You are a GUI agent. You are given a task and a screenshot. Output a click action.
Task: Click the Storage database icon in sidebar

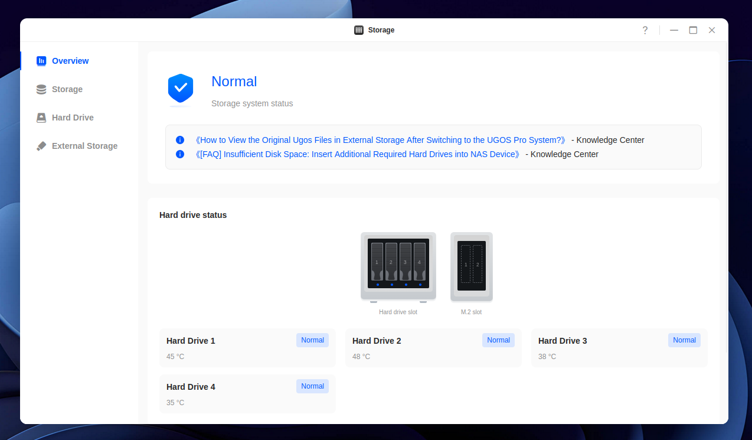(41, 89)
